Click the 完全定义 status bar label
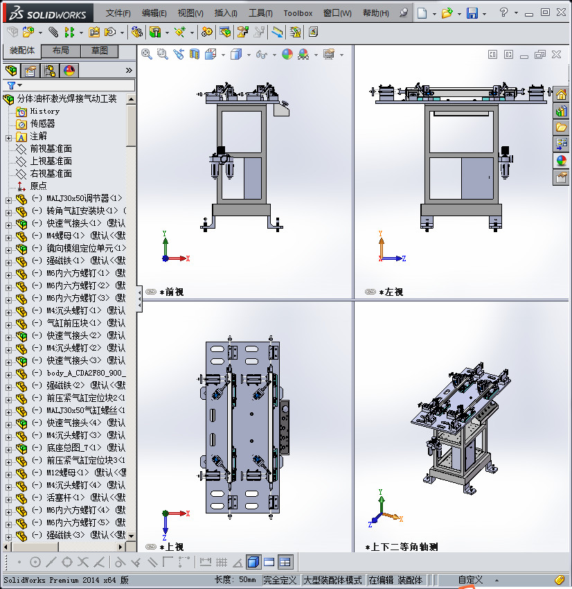 [280, 580]
